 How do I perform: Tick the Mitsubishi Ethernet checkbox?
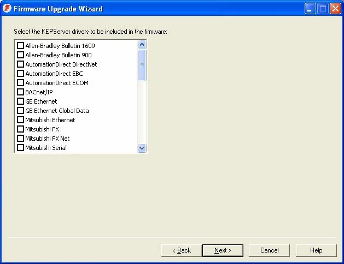point(20,120)
